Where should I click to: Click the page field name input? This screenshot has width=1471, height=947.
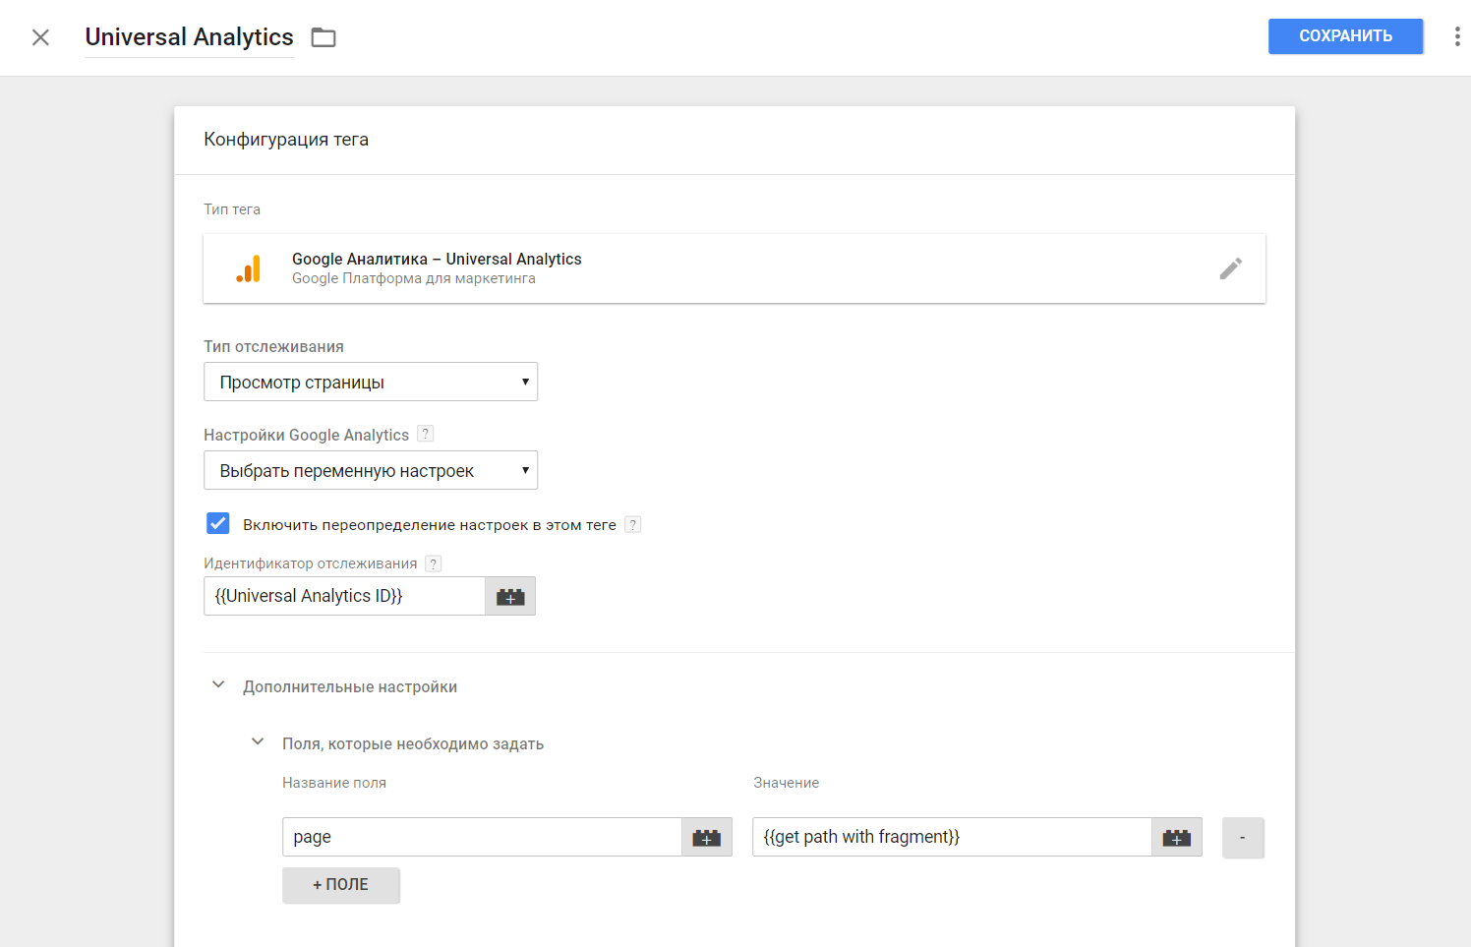pos(482,837)
